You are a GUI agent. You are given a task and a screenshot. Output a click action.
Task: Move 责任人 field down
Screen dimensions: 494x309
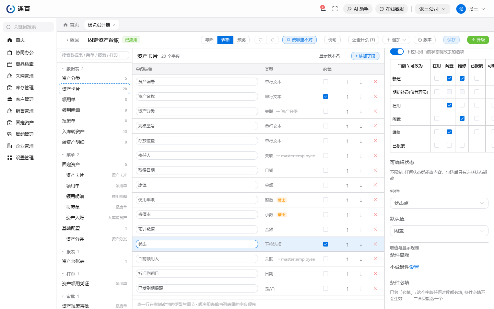361,156
